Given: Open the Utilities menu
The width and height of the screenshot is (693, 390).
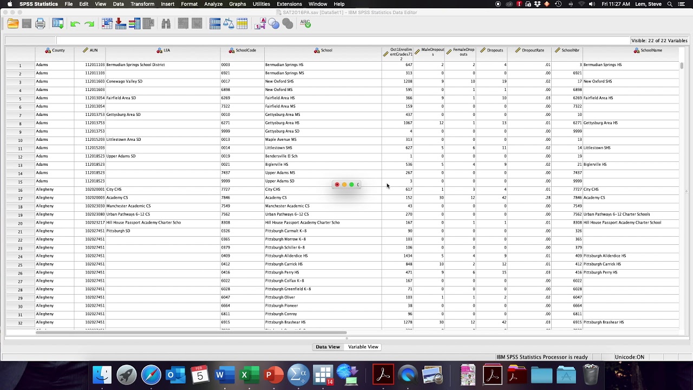Looking at the screenshot, I should [261, 4].
